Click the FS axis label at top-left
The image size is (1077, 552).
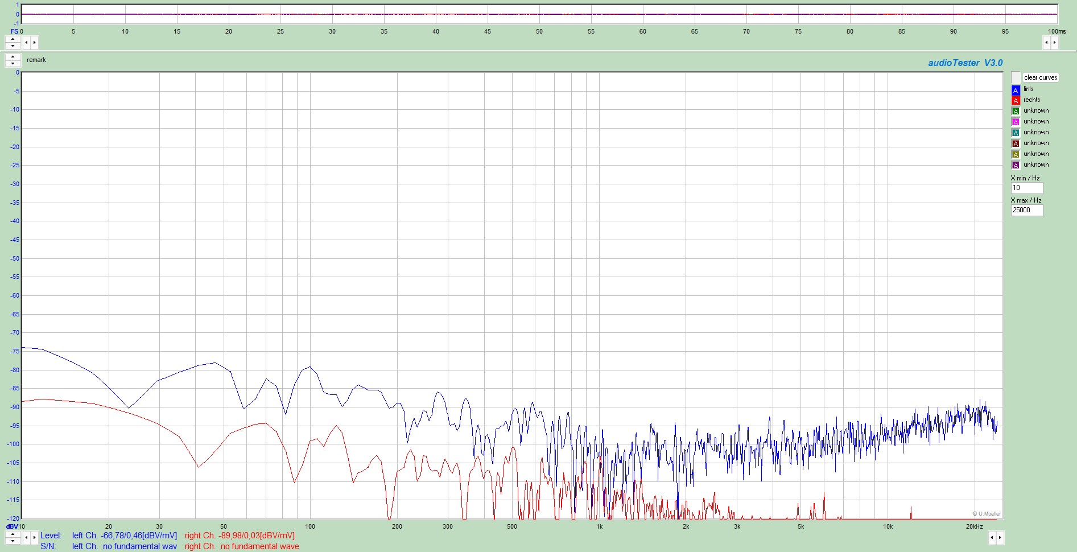click(14, 31)
